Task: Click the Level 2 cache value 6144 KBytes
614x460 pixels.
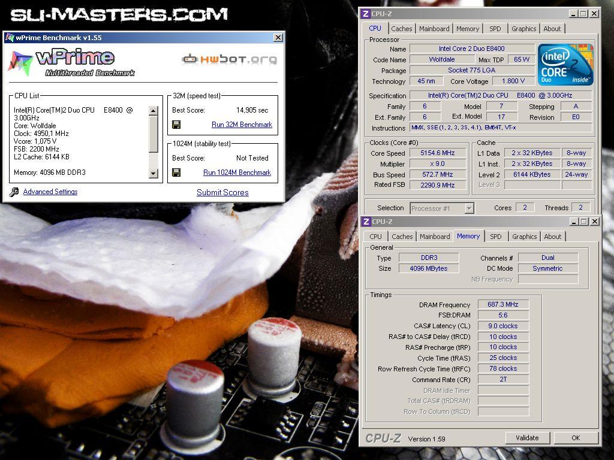Action: click(532, 174)
